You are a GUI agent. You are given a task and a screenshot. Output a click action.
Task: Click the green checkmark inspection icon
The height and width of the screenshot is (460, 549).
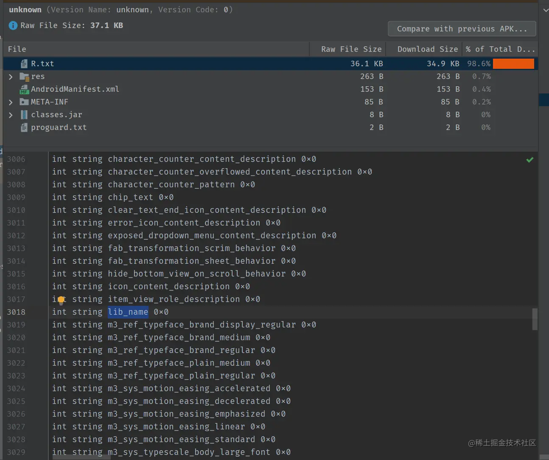point(530,160)
